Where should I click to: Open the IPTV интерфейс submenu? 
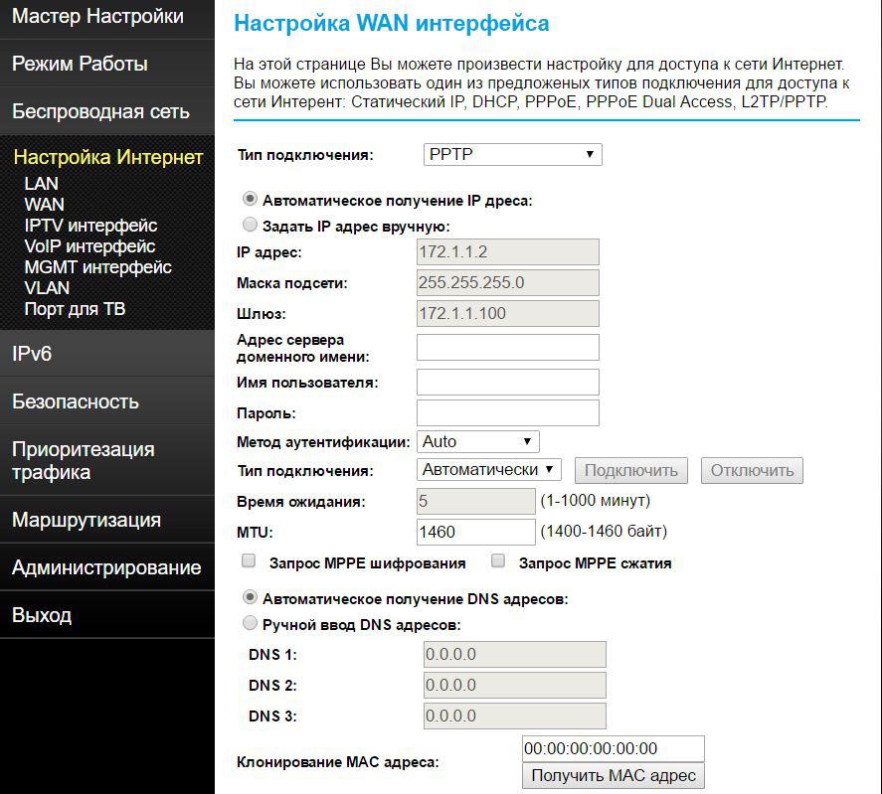(x=90, y=225)
